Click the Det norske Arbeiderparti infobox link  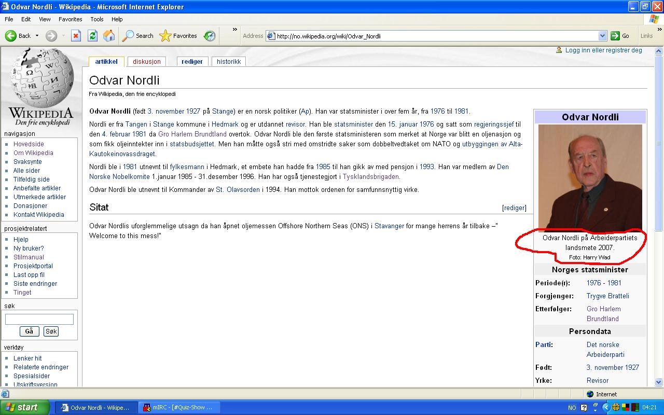(605, 350)
